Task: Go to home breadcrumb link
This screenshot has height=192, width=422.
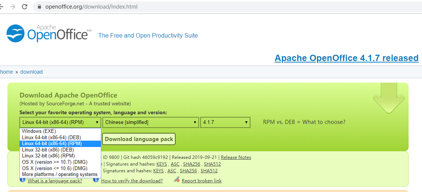Action: tap(6, 72)
